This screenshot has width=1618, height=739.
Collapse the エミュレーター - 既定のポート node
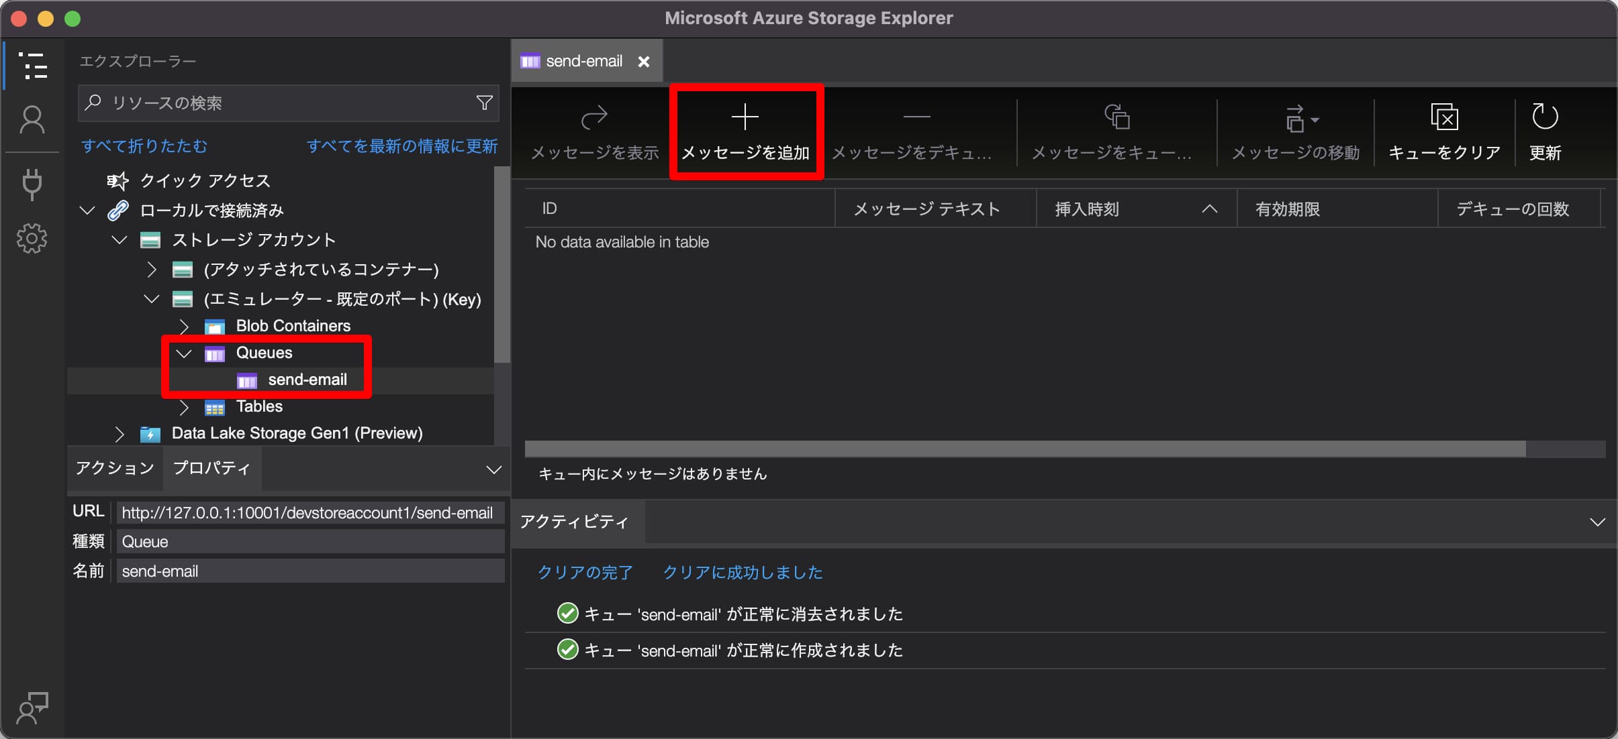click(152, 299)
